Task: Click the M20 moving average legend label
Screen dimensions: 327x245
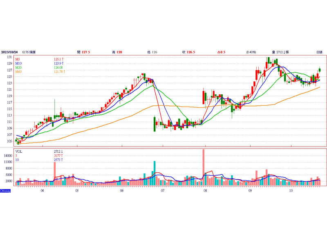Action: tap(18, 68)
